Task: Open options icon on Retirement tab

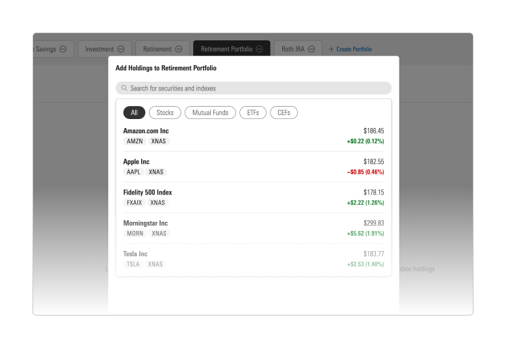Action: click(x=179, y=49)
